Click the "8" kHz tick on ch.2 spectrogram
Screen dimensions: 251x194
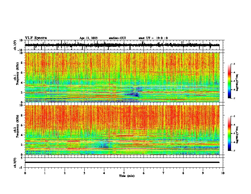point(22,115)
